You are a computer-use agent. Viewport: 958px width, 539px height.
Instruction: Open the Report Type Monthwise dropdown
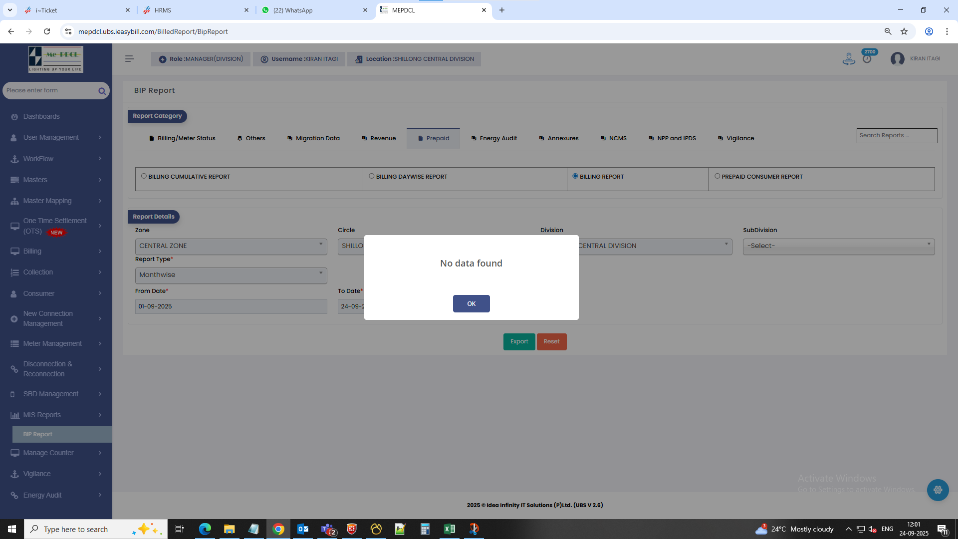tap(231, 275)
